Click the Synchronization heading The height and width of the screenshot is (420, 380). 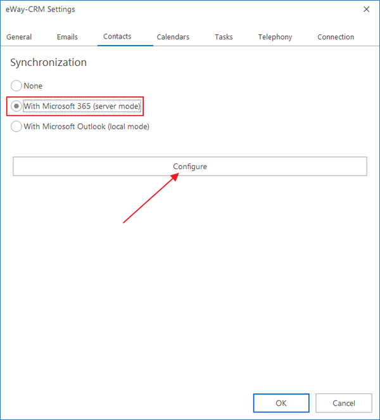tap(49, 63)
